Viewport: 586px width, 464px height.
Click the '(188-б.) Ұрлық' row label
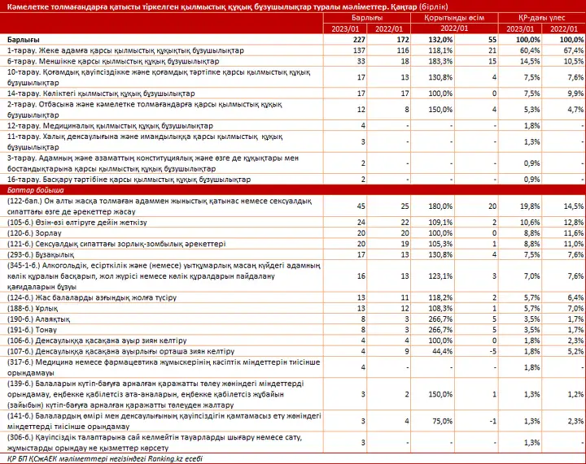29,309
